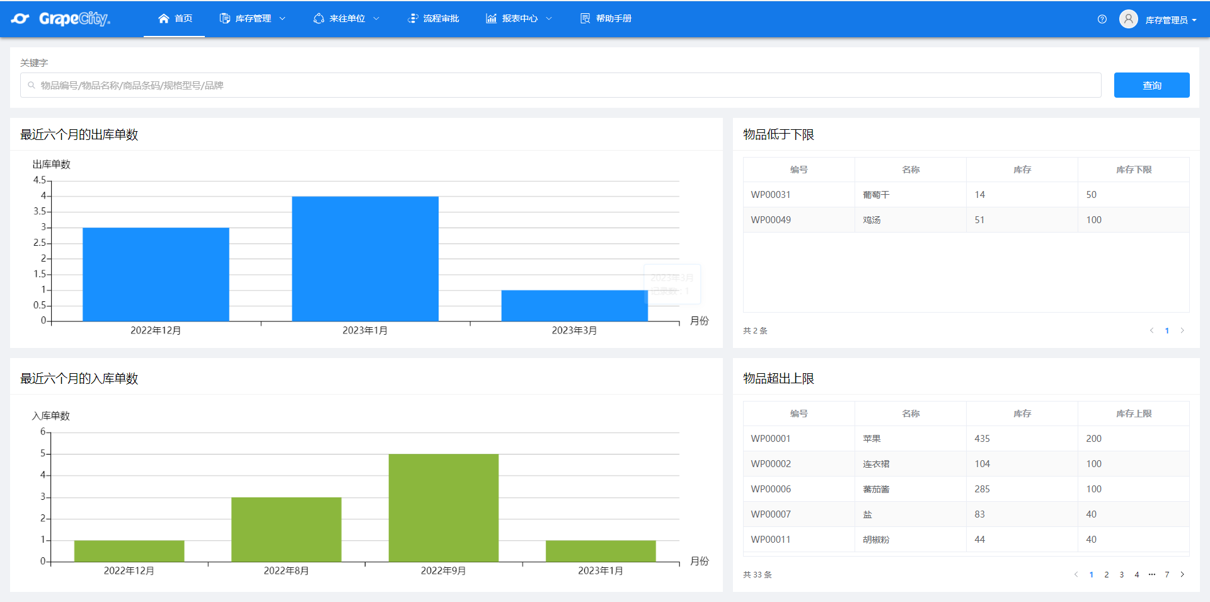Click the 2023年1月 inbound green bar
Screen dimensions: 1210x602
click(x=601, y=551)
